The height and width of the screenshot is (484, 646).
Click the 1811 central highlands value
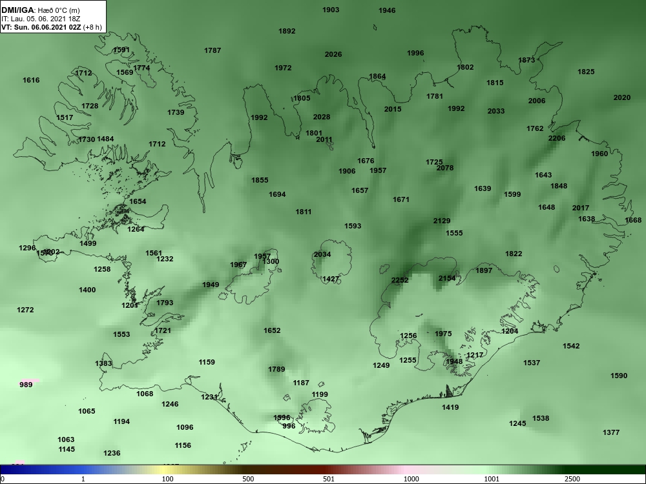(x=304, y=212)
